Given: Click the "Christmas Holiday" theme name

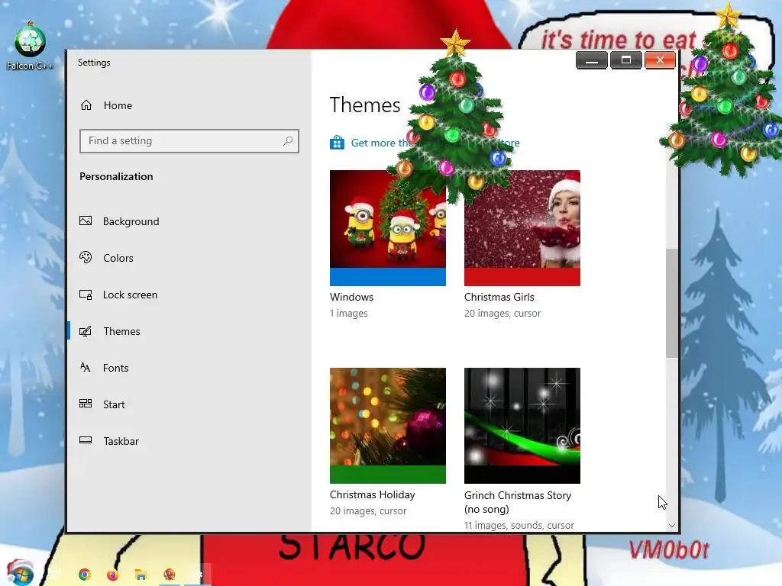Looking at the screenshot, I should click(373, 494).
